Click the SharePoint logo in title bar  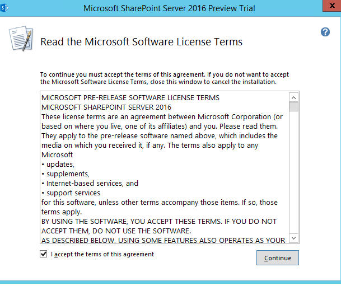pyautogui.click(x=5, y=8)
